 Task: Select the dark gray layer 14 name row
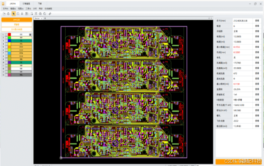tap(21, 75)
